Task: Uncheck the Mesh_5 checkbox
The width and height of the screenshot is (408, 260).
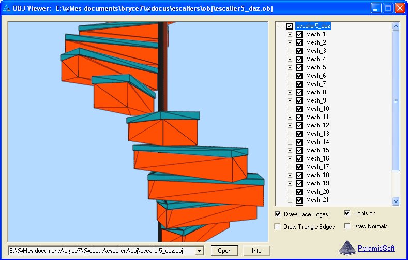Action: click(x=299, y=67)
